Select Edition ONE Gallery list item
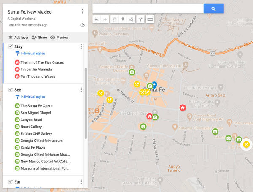This screenshot has height=192, width=253. (36, 133)
